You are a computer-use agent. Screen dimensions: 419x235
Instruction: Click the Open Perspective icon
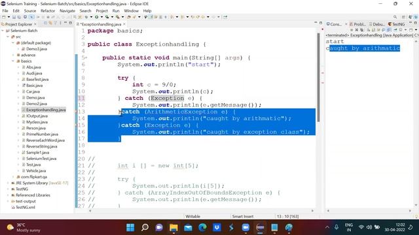point(403,17)
